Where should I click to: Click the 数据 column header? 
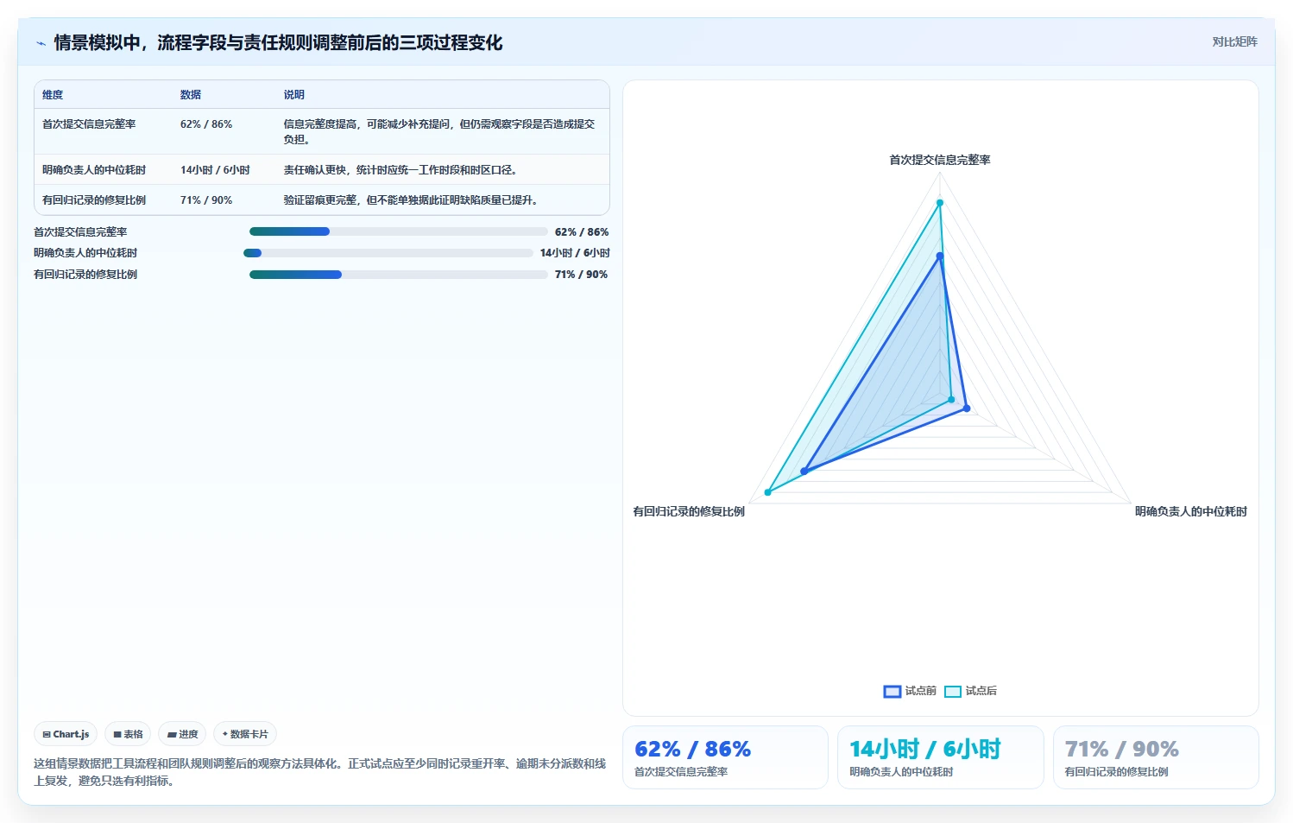point(191,95)
